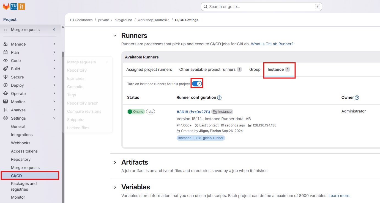The width and height of the screenshot is (380, 203).
Task: Click the Merge requests drag handle icon
Action: pos(6,30)
